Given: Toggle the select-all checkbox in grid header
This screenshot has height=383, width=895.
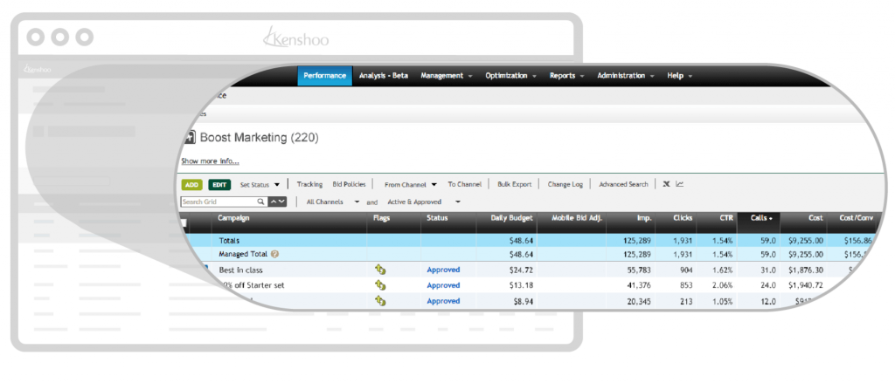Looking at the screenshot, I should (184, 222).
